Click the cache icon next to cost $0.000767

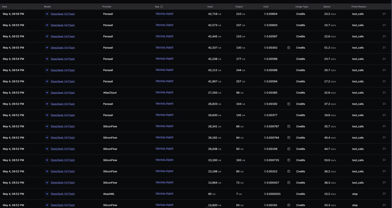(x=289, y=126)
